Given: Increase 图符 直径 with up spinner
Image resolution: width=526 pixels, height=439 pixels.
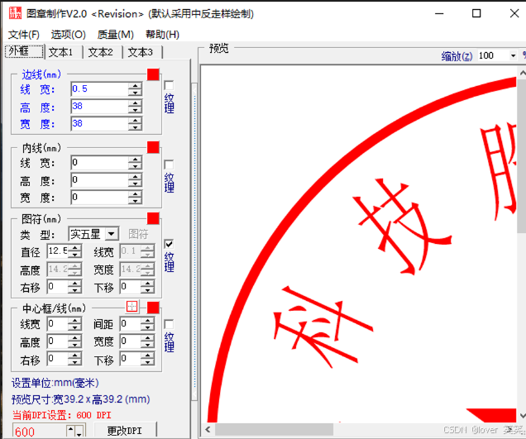Looking at the screenshot, I should coord(74,247).
